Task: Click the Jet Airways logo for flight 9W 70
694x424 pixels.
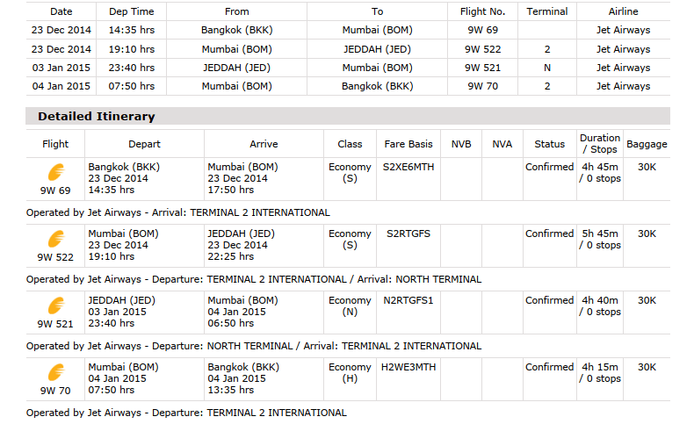Action: pyautogui.click(x=55, y=372)
